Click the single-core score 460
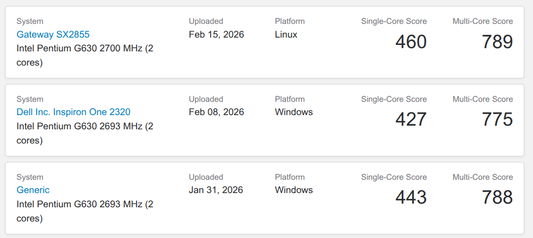This screenshot has width=533, height=238. tap(411, 42)
